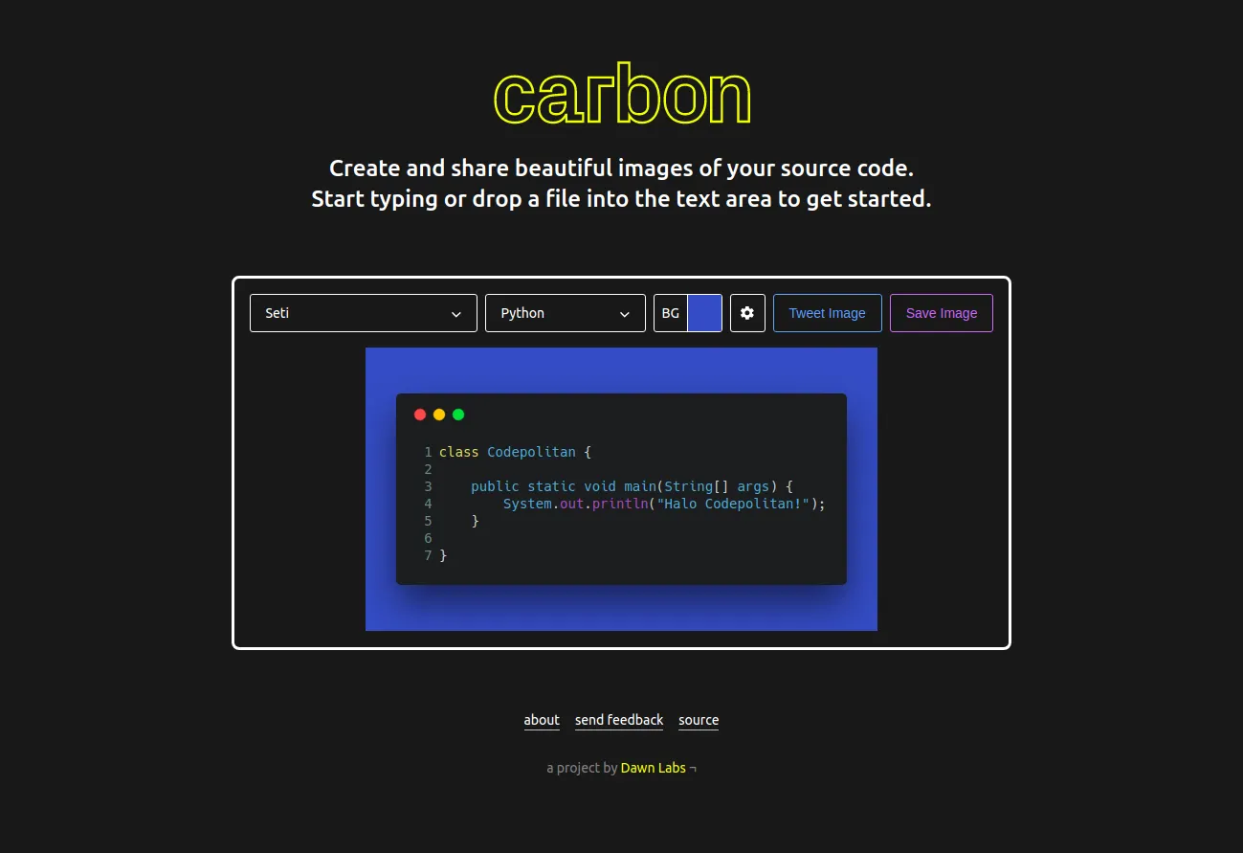Follow the send feedback link
This screenshot has height=853, width=1243.
[x=619, y=720]
